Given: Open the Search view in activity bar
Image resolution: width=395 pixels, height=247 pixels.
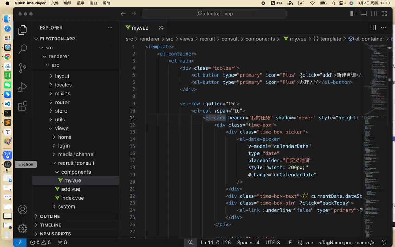Looking at the screenshot, I should pyautogui.click(x=22, y=49).
